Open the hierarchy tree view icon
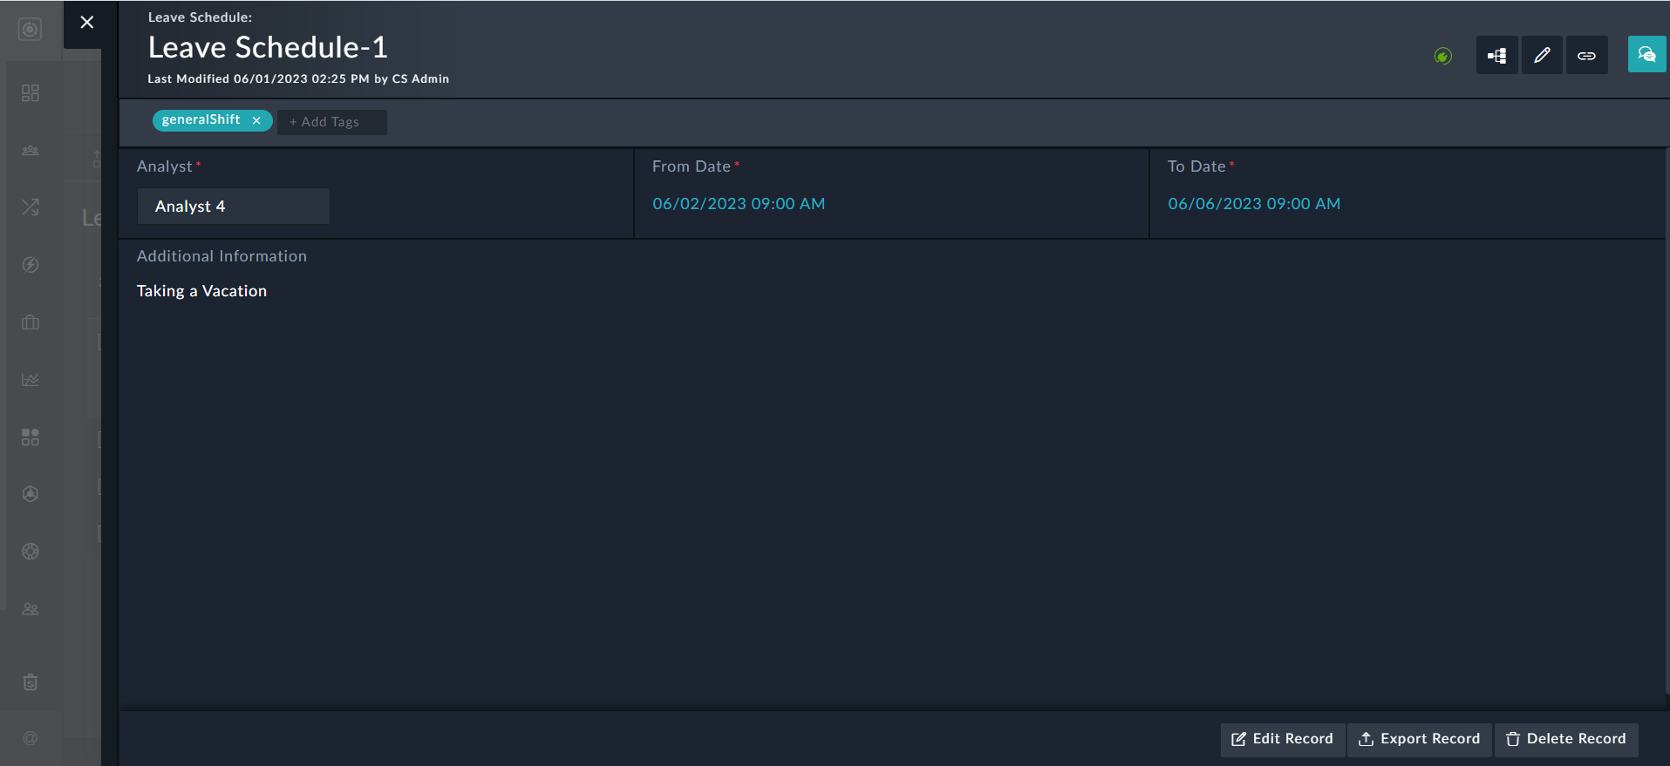 (x=1496, y=56)
